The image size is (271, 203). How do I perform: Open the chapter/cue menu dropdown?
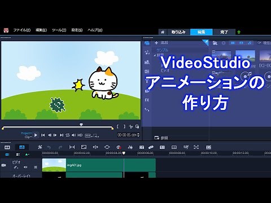coord(27,155)
